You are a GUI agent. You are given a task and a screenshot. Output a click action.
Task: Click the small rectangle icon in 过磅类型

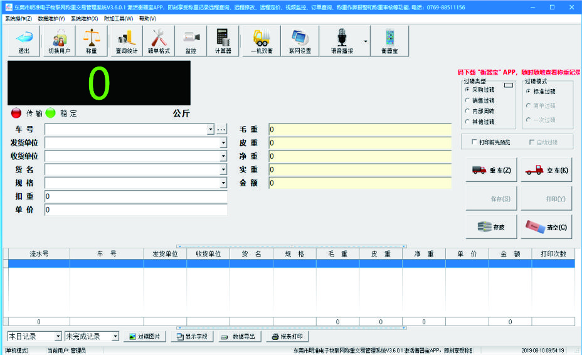click(509, 85)
